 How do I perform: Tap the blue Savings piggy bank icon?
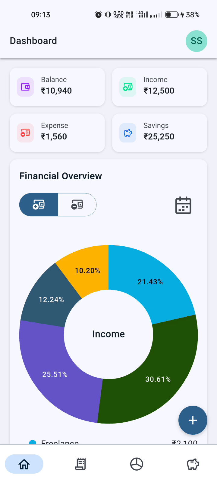pos(128,133)
